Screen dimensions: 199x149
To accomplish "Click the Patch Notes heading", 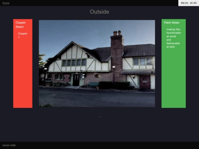I will coord(171,22).
